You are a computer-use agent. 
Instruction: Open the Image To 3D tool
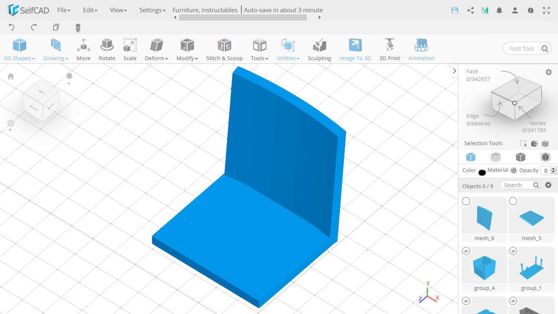click(x=355, y=49)
